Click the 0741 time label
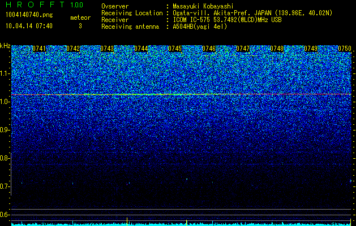Image resolution: width=356 pixels, height=226 pixels. [39, 49]
